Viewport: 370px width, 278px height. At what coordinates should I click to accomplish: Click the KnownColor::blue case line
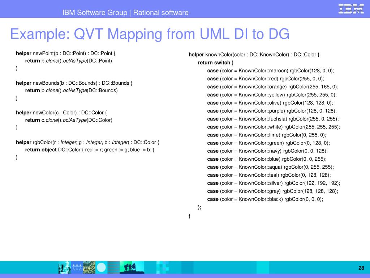(x=267, y=159)
